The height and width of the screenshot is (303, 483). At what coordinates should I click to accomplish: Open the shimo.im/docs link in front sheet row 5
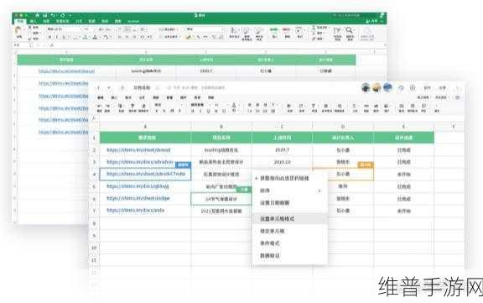click(x=138, y=186)
